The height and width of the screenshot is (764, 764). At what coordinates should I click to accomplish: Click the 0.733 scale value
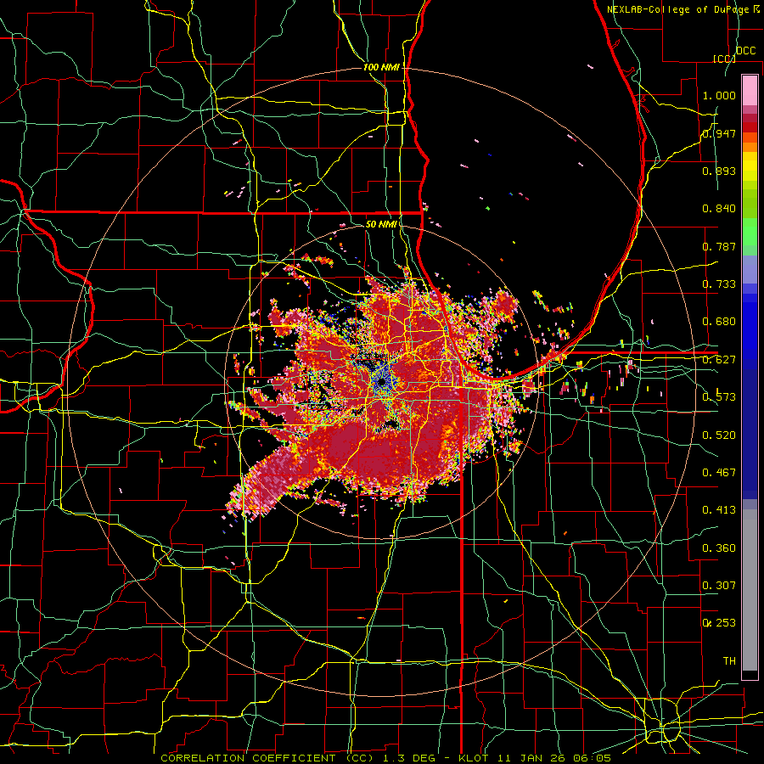point(719,284)
